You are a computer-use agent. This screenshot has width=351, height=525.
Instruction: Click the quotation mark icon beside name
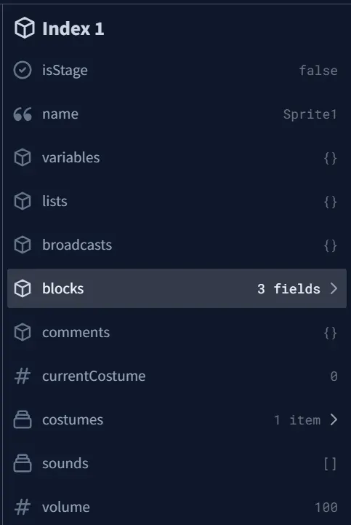(23, 114)
